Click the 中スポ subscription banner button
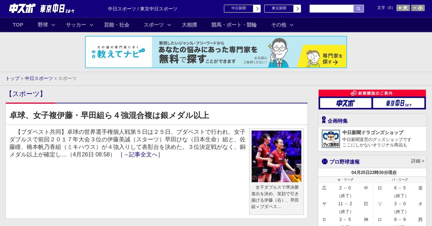Image resolution: width=432 pixels, height=226 pixels. 346,103
